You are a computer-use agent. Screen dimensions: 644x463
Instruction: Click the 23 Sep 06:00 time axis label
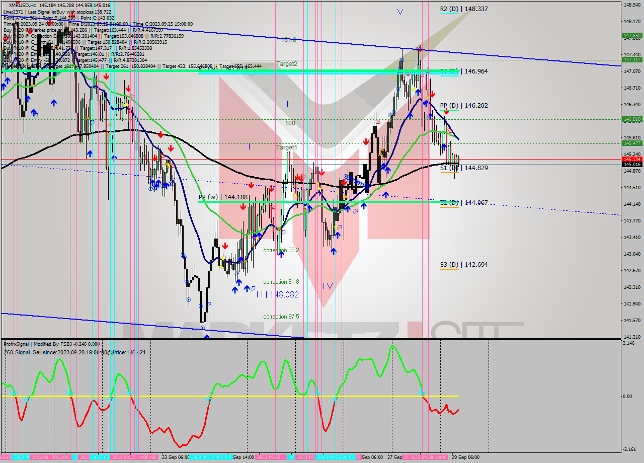point(175,457)
